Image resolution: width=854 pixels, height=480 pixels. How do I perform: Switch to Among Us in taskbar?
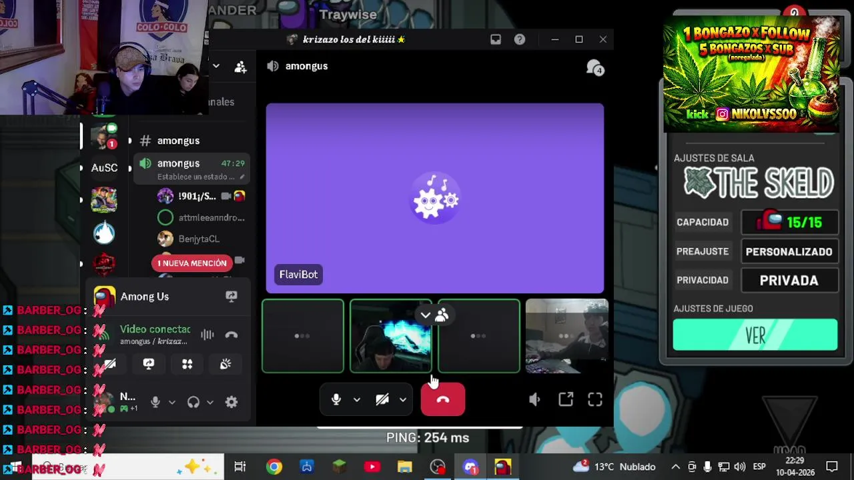click(x=503, y=467)
